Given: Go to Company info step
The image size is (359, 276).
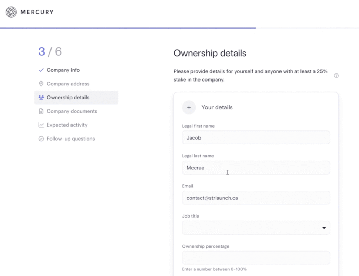Looking at the screenshot, I should click(x=63, y=70).
